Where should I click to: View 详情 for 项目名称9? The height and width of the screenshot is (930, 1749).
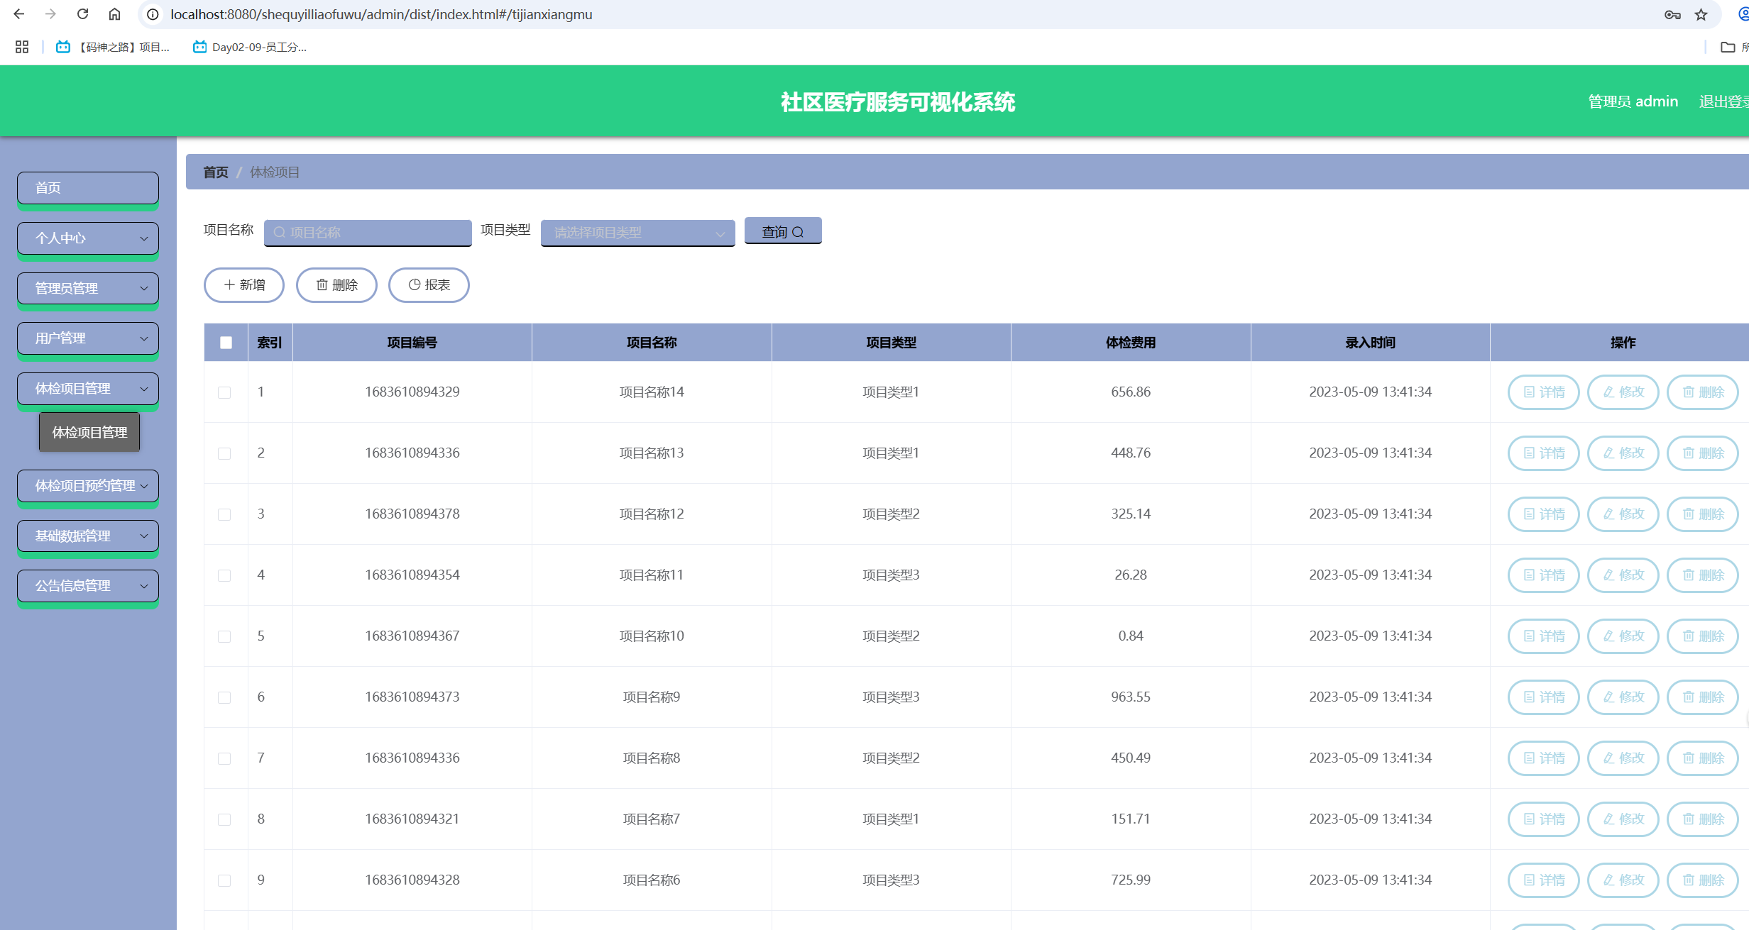coord(1544,697)
